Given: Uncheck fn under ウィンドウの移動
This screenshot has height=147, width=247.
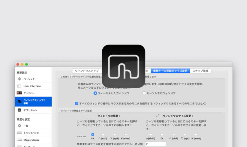Looking at the screenshot, I should (93, 134).
